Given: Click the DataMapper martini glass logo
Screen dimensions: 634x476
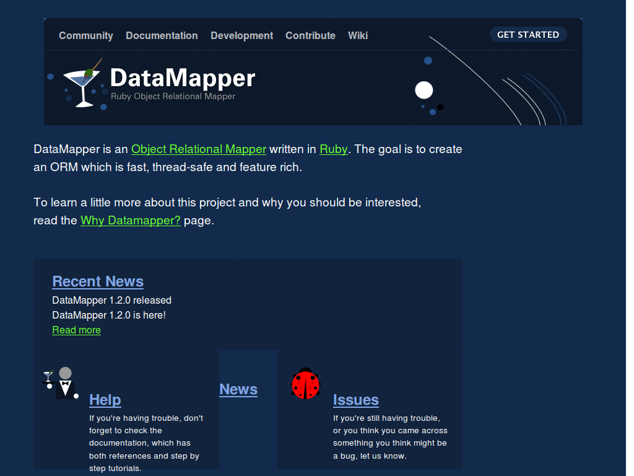Looking at the screenshot, I should (x=82, y=84).
